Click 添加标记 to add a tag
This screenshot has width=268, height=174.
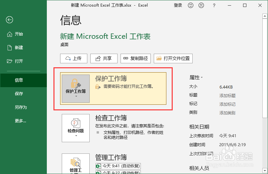click(227, 104)
